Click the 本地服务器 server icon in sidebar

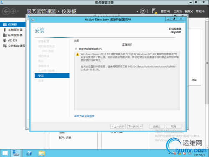(5, 30)
